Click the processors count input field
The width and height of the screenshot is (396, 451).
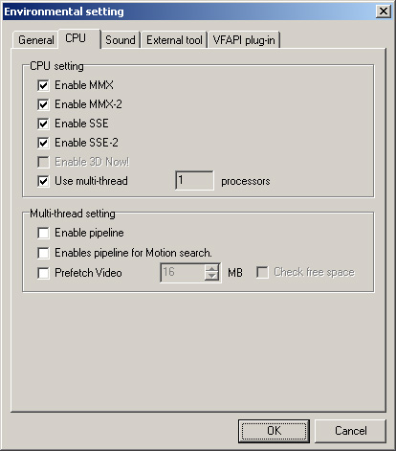click(194, 181)
